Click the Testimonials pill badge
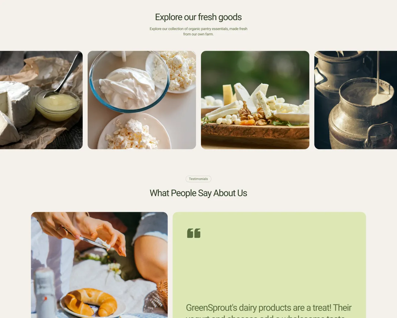 [198, 179]
